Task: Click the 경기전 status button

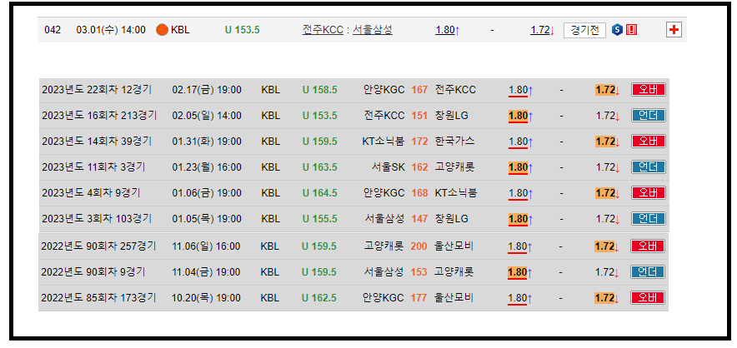Action: tap(584, 30)
